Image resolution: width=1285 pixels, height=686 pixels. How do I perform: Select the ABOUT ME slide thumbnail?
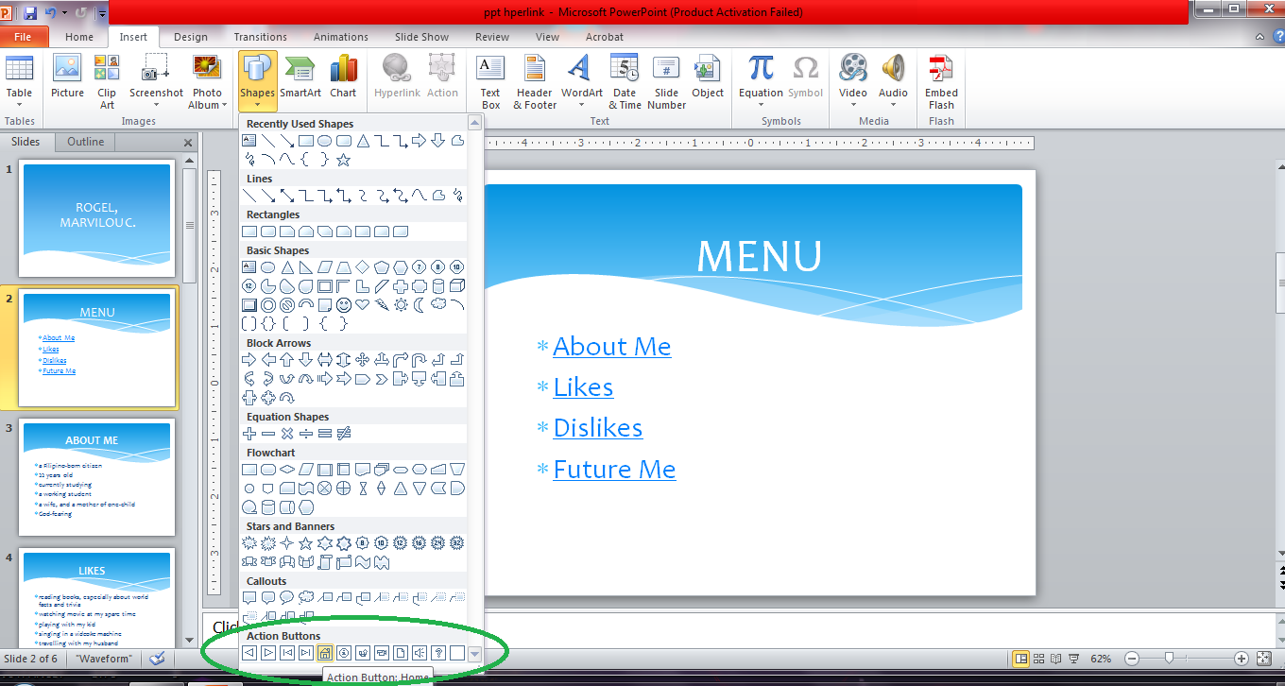click(x=96, y=477)
